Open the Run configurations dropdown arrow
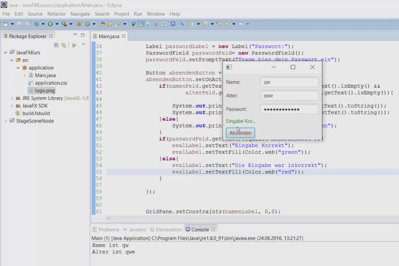399x266 pixels. [57, 24]
